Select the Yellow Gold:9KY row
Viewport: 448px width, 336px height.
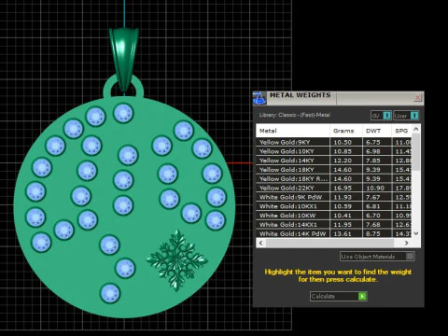tap(334, 142)
